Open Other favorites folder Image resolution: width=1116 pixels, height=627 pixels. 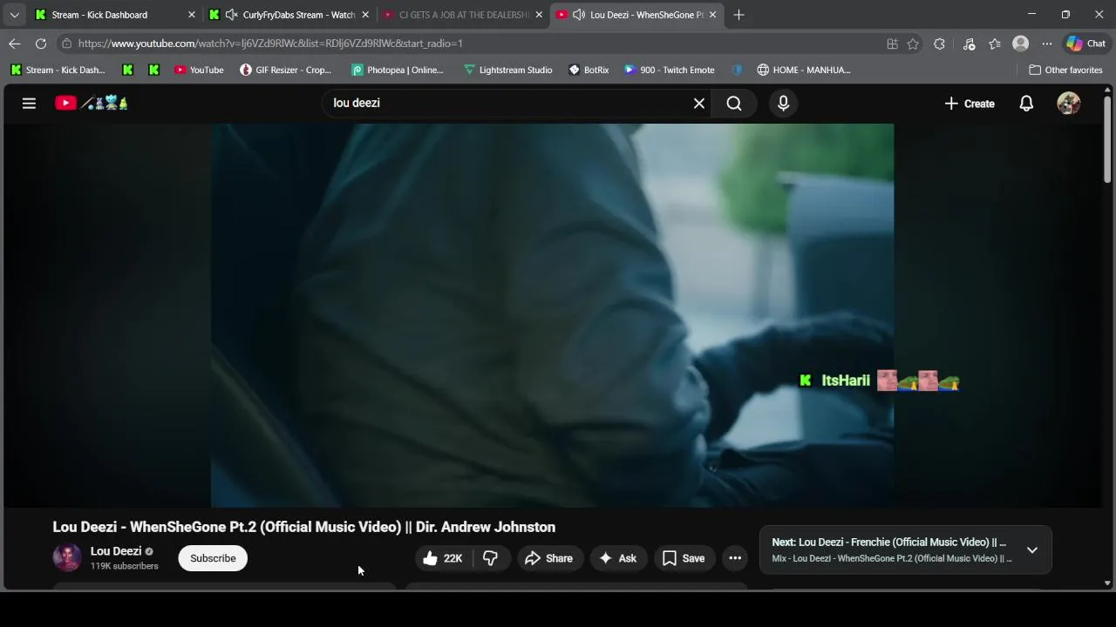pos(1065,70)
